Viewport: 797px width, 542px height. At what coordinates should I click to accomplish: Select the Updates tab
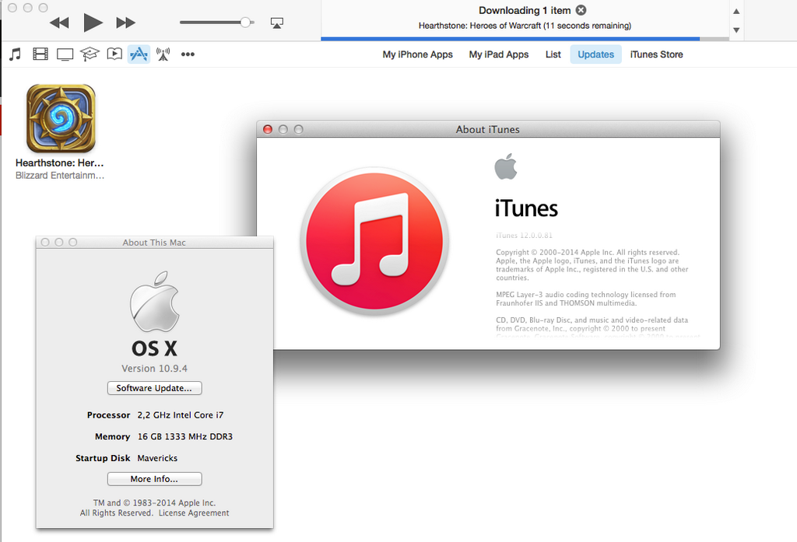tap(595, 54)
